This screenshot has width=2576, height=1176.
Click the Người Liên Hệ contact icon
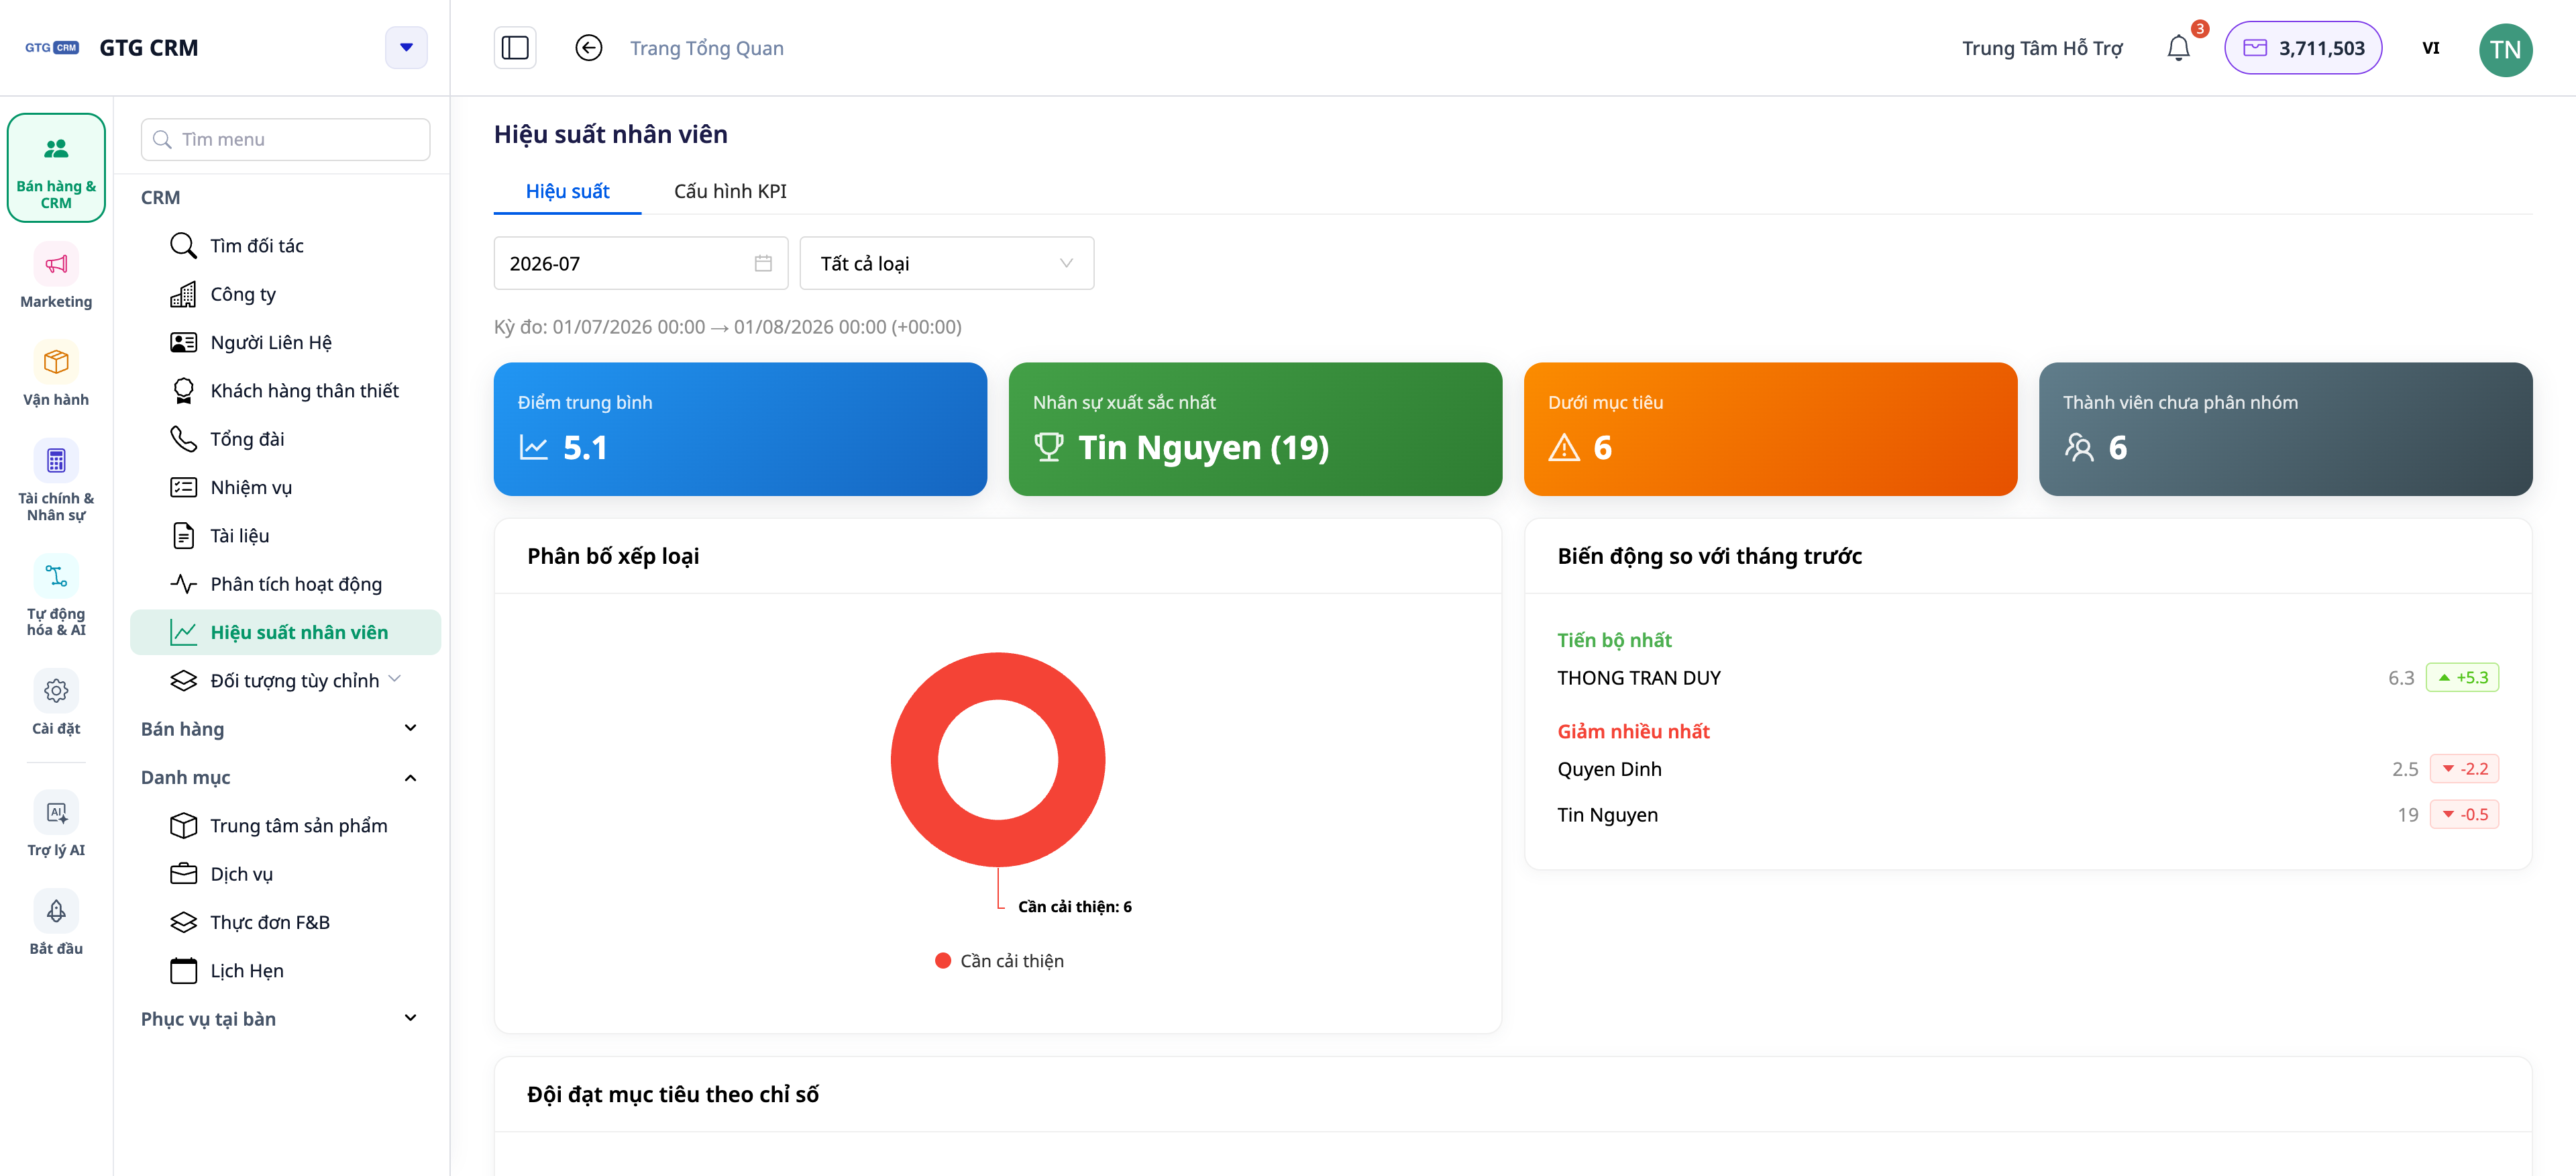(183, 342)
